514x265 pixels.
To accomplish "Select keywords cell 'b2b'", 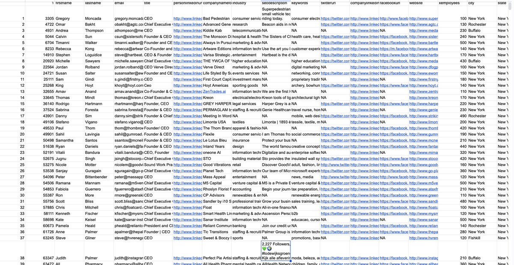I will (305, 213).
